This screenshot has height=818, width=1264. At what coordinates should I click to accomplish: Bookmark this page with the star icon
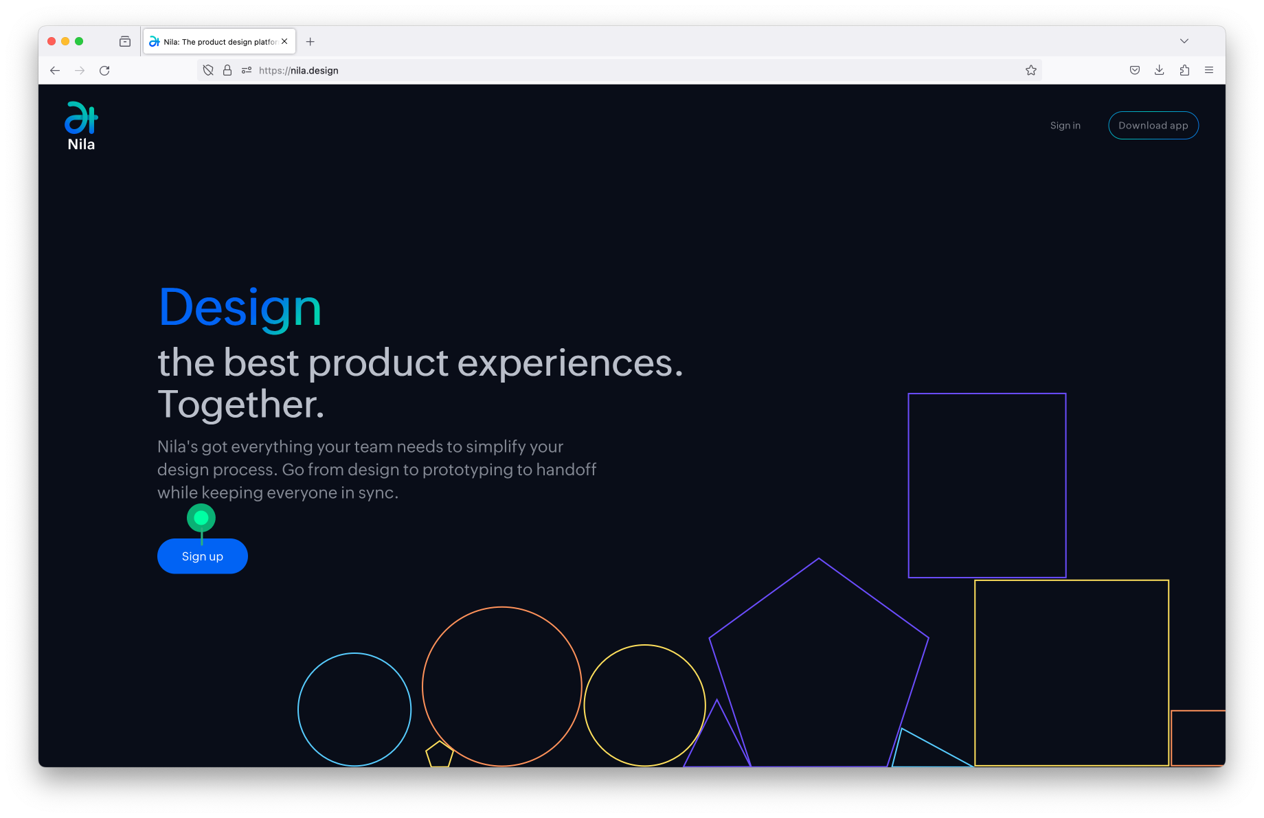point(1030,71)
